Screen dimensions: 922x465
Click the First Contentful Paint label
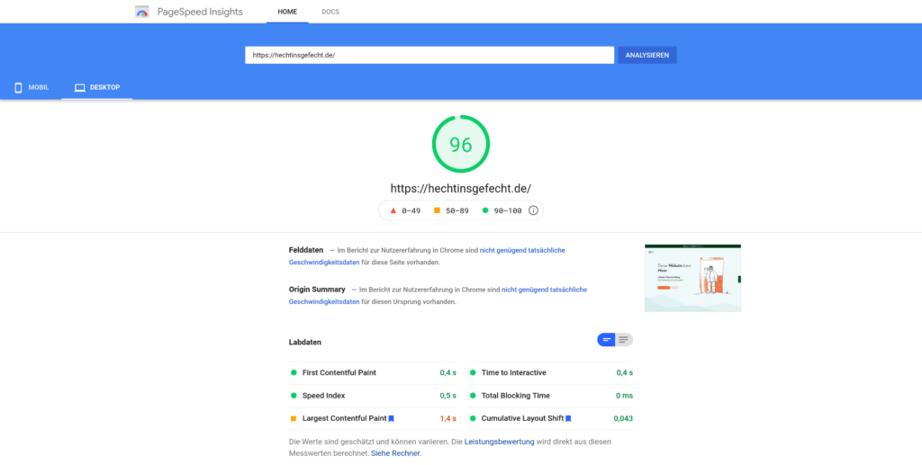(x=339, y=373)
